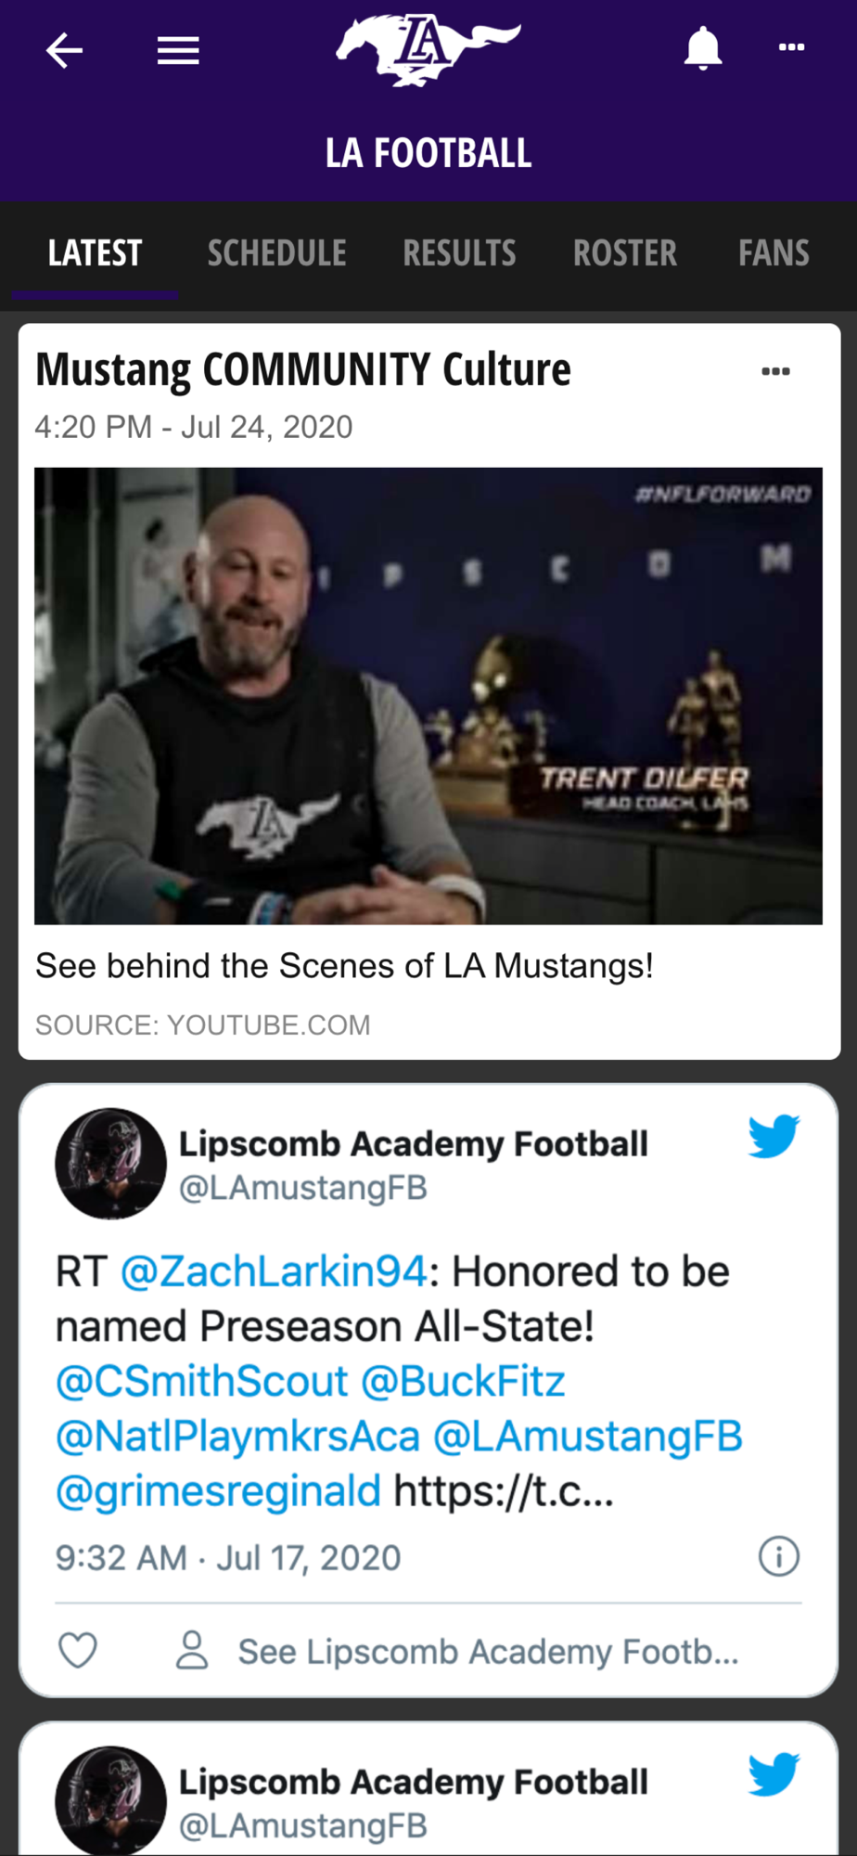Viewport: 857px width, 1856px height.
Task: Open the @ZachLarkin94 mention link
Action: click(x=274, y=1271)
